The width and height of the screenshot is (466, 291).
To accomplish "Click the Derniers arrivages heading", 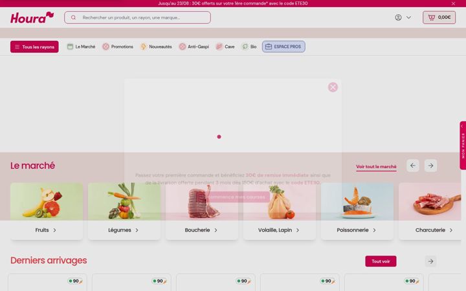I will tap(49, 261).
